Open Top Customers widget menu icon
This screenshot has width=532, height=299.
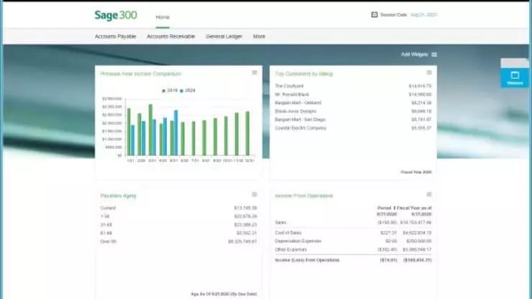coord(429,73)
